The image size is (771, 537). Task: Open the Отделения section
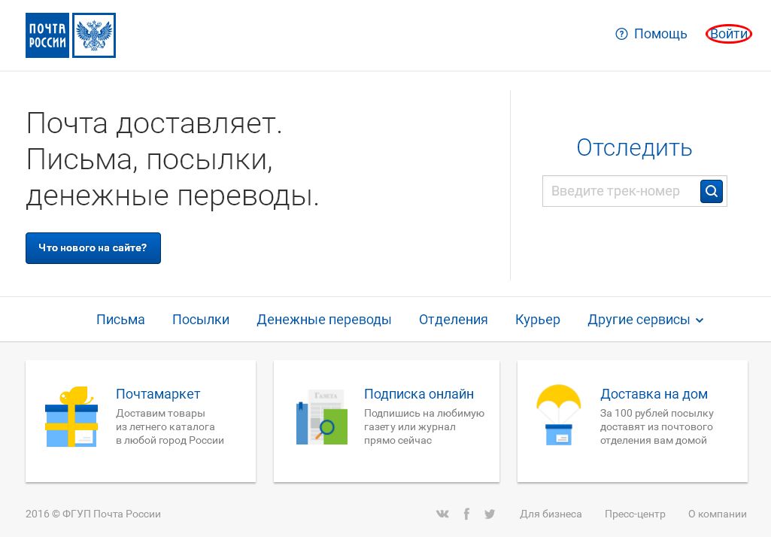[x=454, y=320]
